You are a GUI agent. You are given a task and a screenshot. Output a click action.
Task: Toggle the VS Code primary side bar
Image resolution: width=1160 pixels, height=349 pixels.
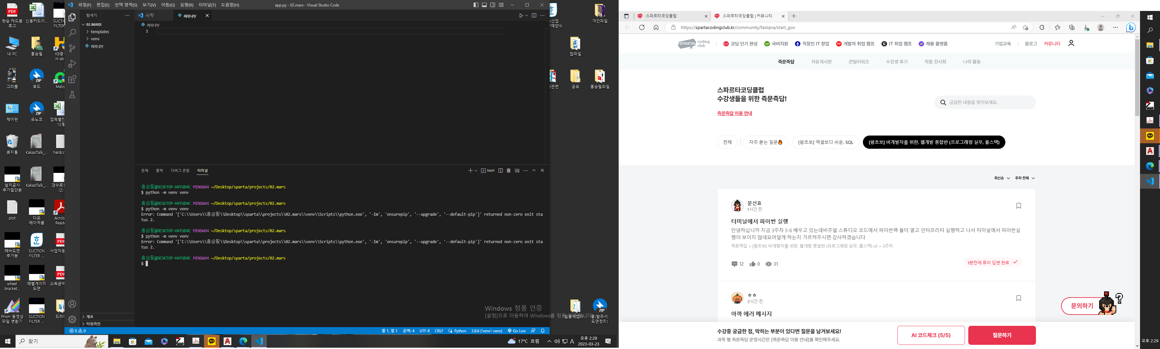tap(476, 5)
